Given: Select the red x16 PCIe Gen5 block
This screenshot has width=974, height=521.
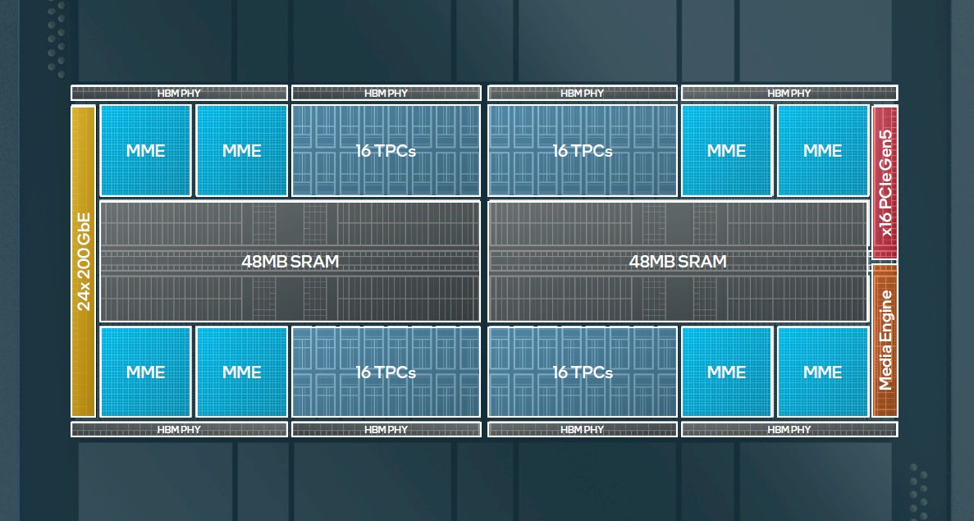Looking at the screenshot, I should [885, 182].
